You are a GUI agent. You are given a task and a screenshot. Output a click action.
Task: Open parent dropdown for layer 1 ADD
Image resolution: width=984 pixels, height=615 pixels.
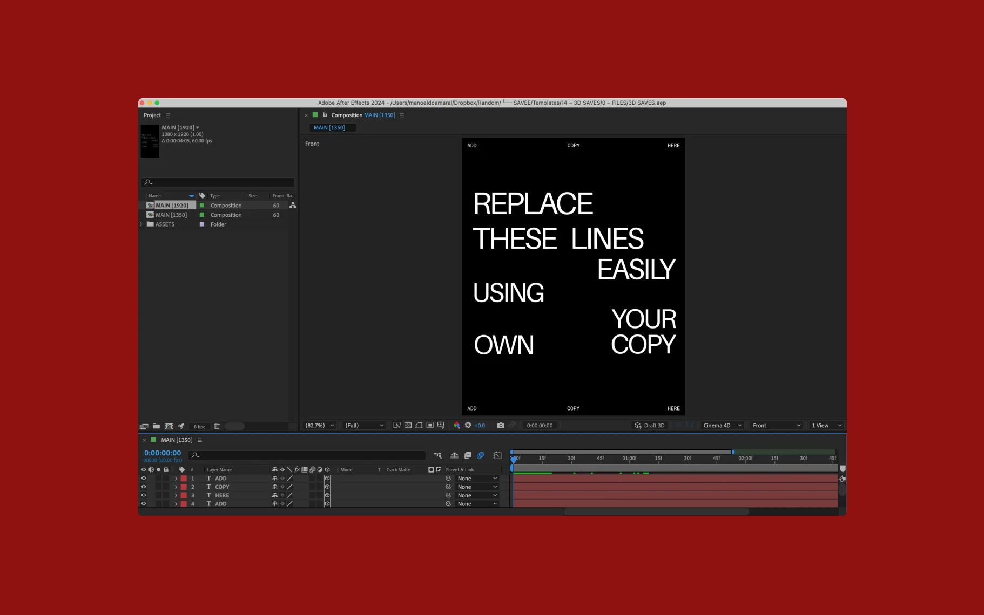pos(477,479)
